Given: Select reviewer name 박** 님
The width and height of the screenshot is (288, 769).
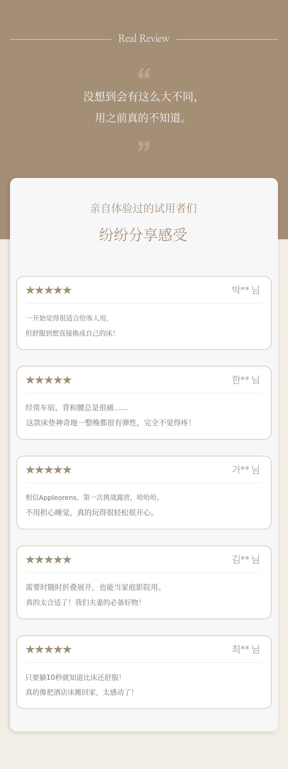Looking at the screenshot, I should 246,290.
